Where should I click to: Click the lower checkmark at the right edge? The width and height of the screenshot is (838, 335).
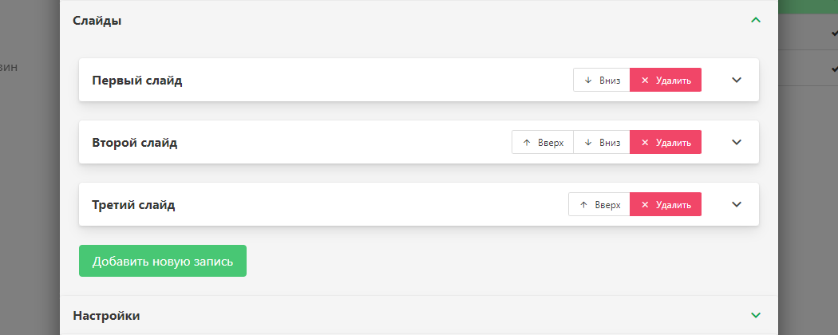(x=832, y=69)
